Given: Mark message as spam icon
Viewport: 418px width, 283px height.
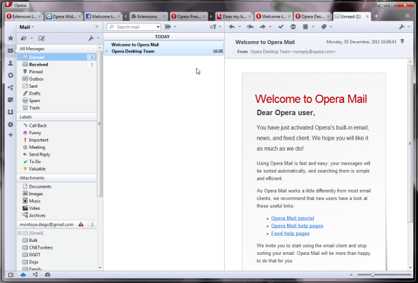Looking at the screenshot, I should tap(293, 27).
